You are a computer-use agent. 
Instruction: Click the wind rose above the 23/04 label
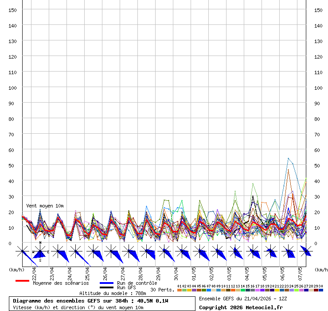tap(58, 252)
